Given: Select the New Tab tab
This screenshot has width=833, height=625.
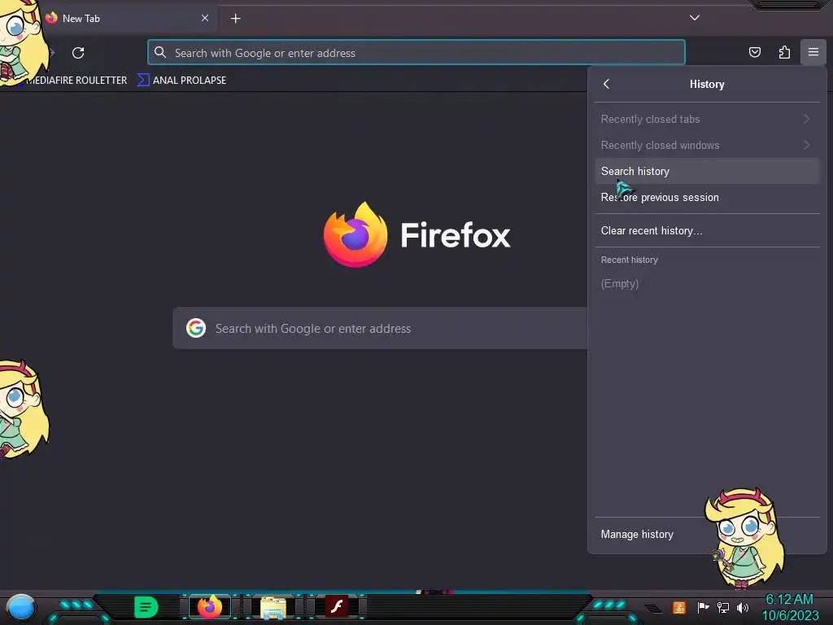Looking at the screenshot, I should 128,19.
